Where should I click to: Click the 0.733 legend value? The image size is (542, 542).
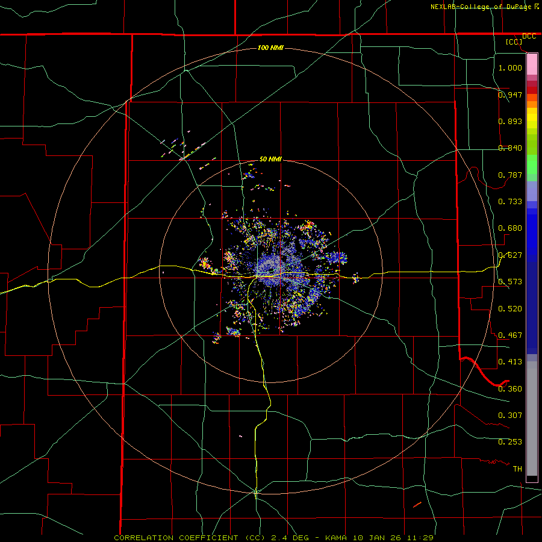pos(510,201)
